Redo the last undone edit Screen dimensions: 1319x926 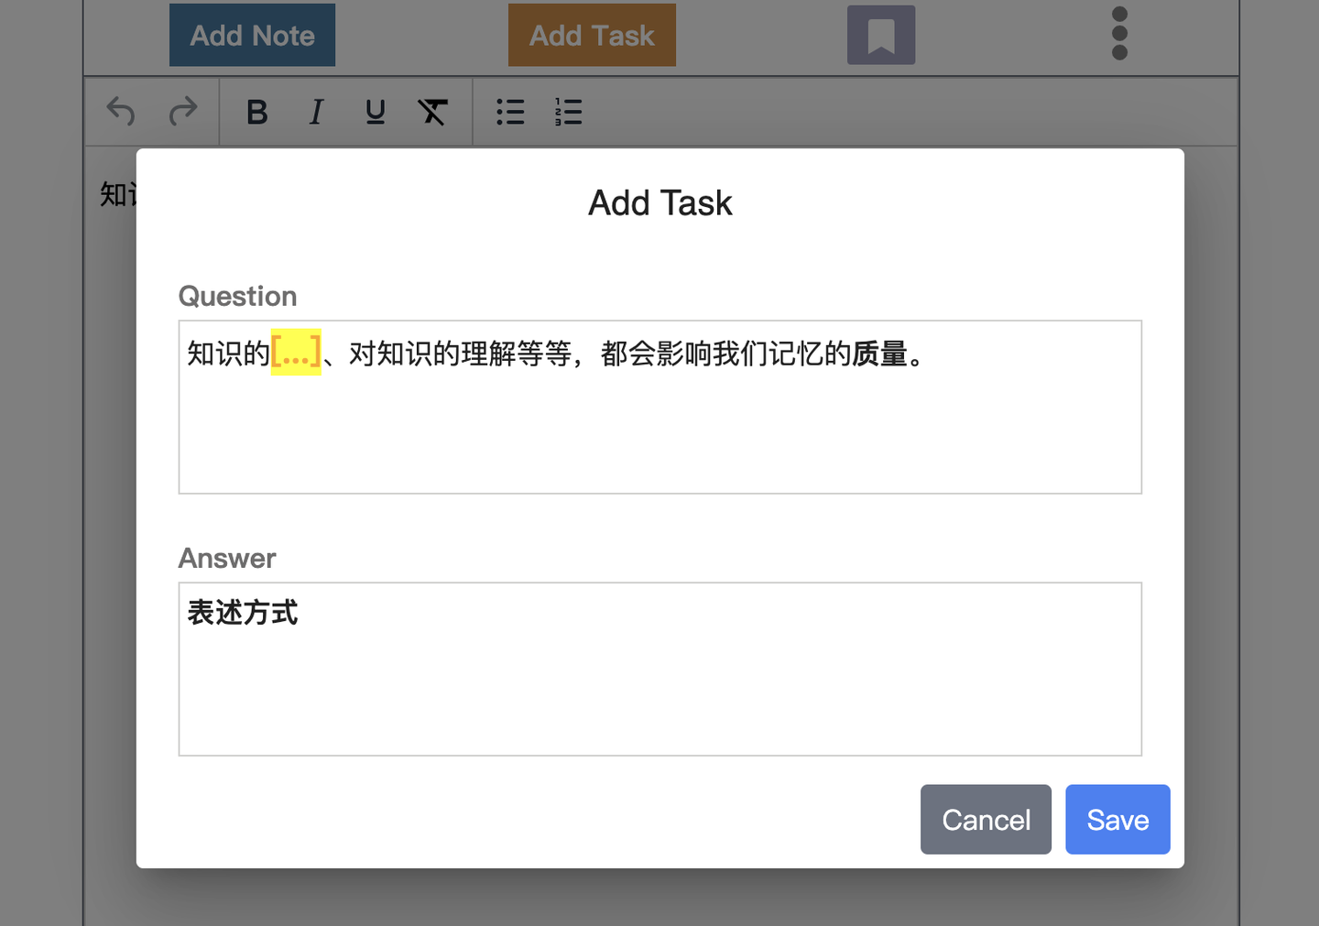click(x=183, y=112)
